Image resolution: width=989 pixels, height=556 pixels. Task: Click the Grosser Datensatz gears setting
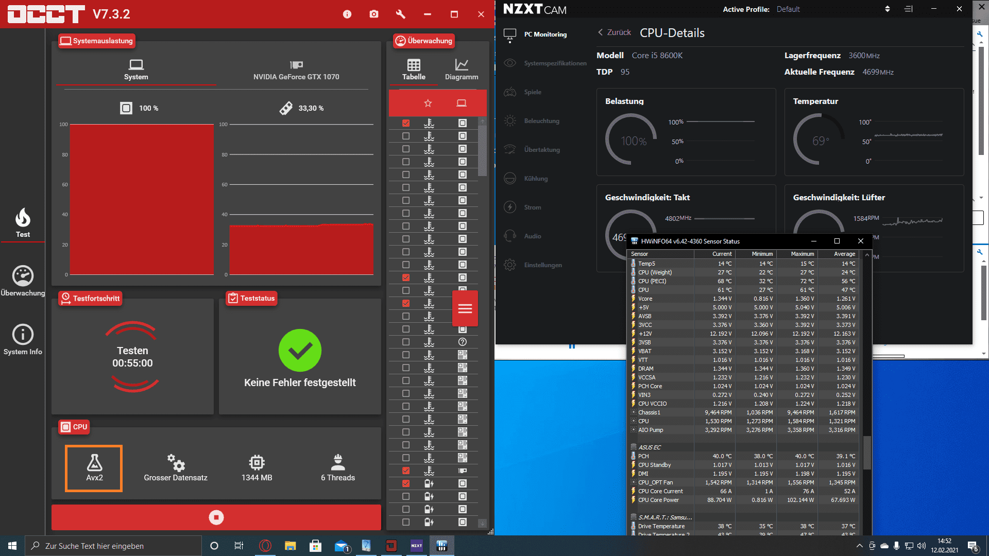(x=176, y=468)
